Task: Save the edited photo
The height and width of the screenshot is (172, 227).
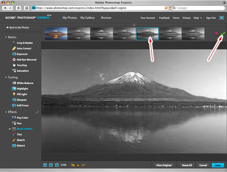Action: [x=218, y=165]
